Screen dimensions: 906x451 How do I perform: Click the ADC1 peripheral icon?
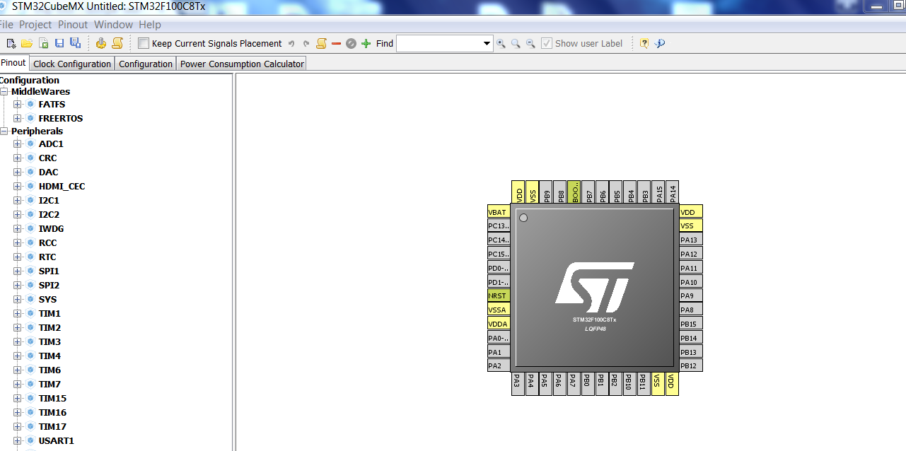[30, 143]
